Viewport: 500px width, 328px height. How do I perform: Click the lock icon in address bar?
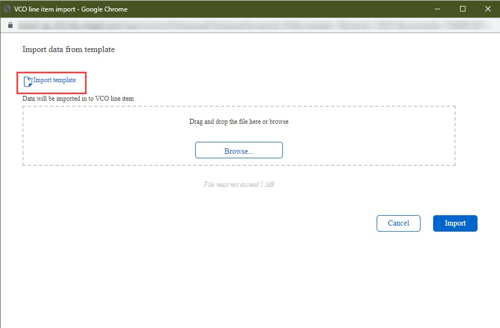coord(10,25)
